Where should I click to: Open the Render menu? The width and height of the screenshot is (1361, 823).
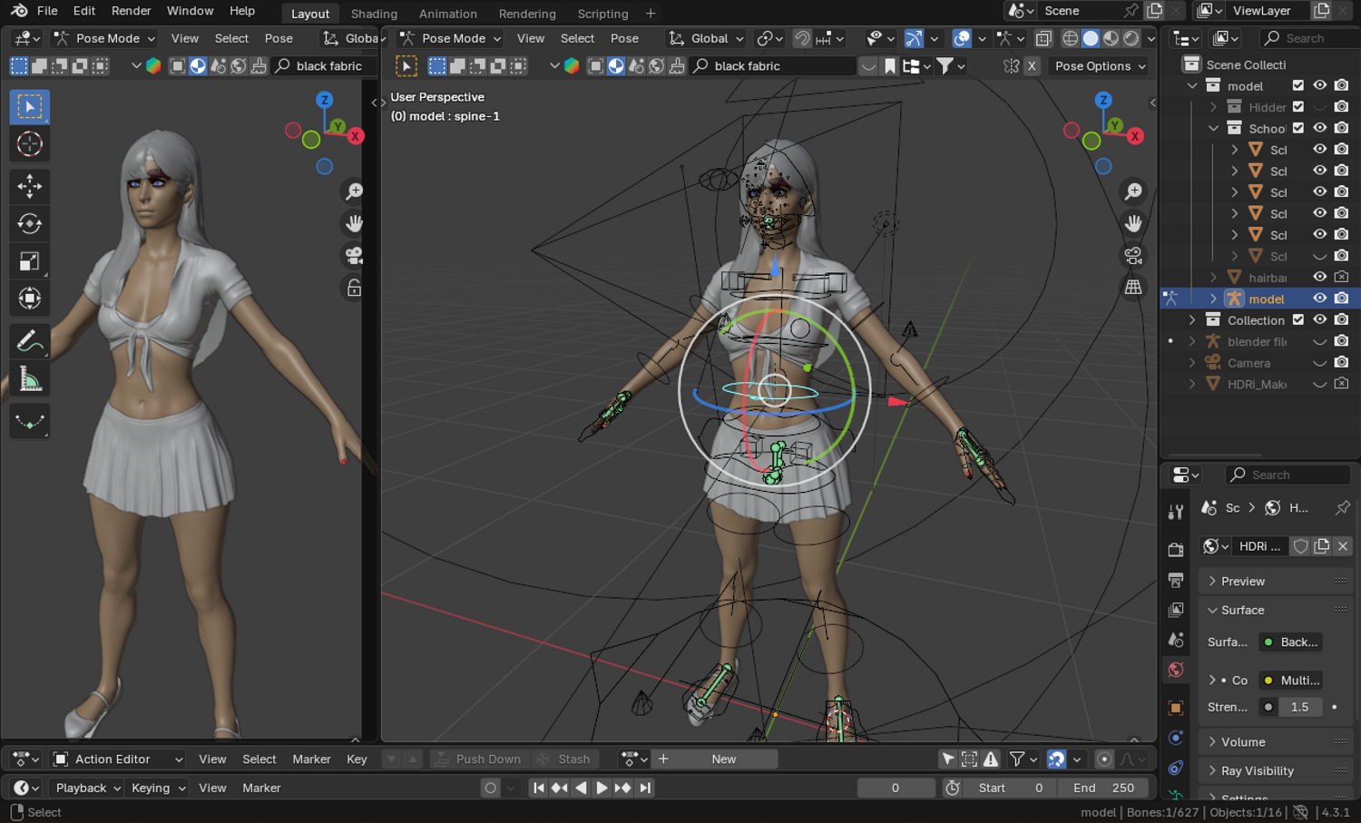pos(131,11)
